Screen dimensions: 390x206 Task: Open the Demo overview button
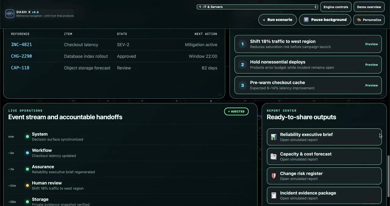[x=369, y=7]
